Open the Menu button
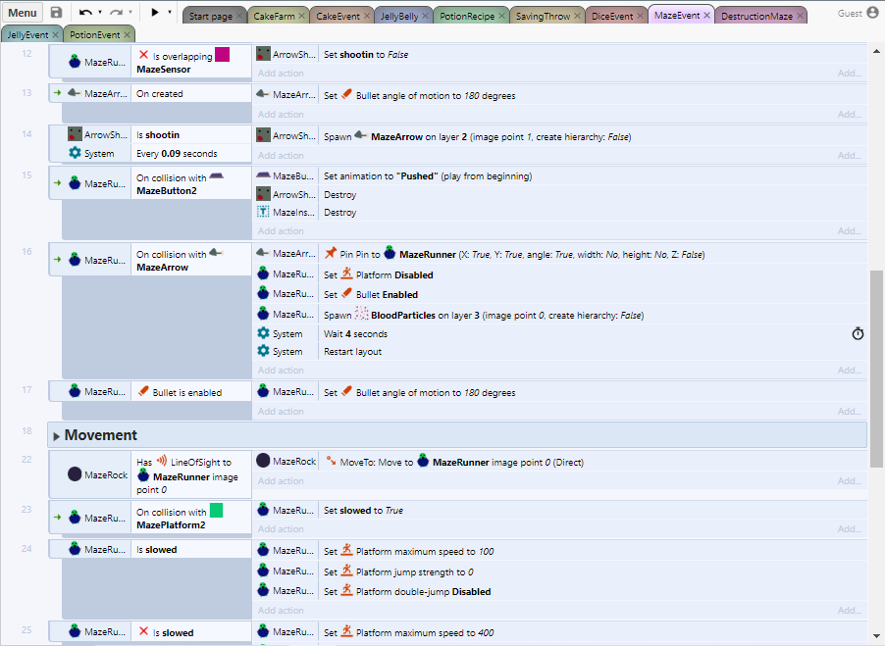This screenshot has width=885, height=646. pos(23,13)
